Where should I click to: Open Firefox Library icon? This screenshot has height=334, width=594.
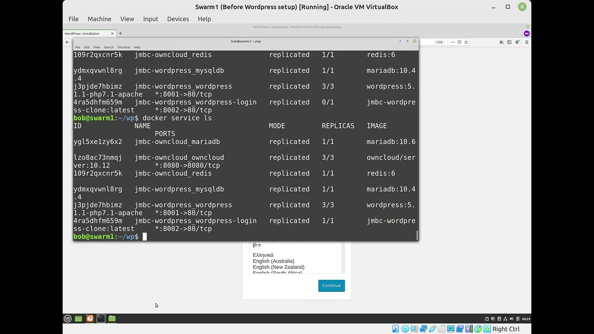[x=502, y=42]
